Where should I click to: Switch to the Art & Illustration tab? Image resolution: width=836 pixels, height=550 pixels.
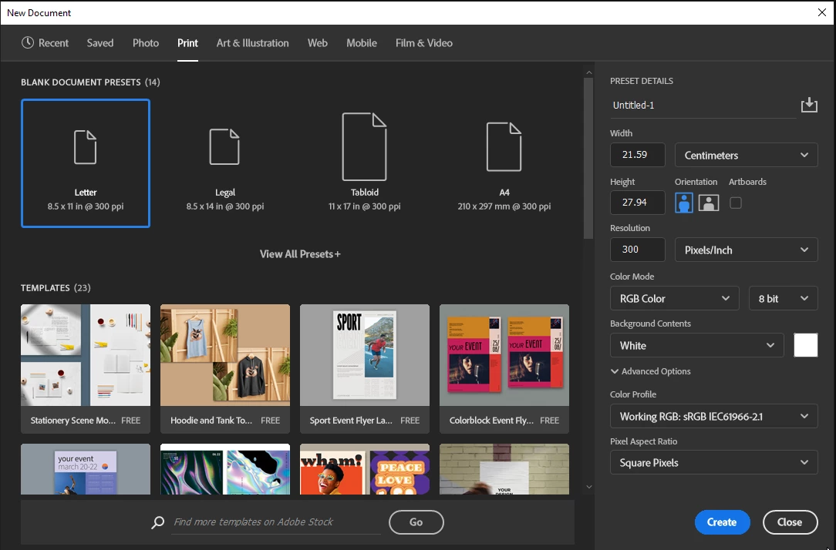(252, 43)
